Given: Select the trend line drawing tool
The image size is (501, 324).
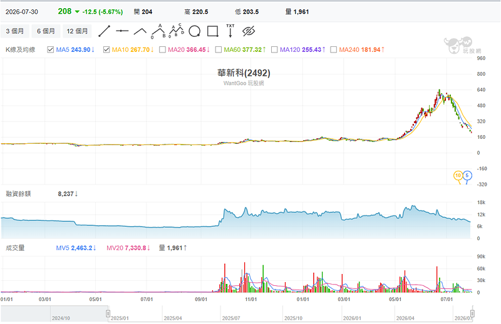Looking at the screenshot, I should point(104,31).
